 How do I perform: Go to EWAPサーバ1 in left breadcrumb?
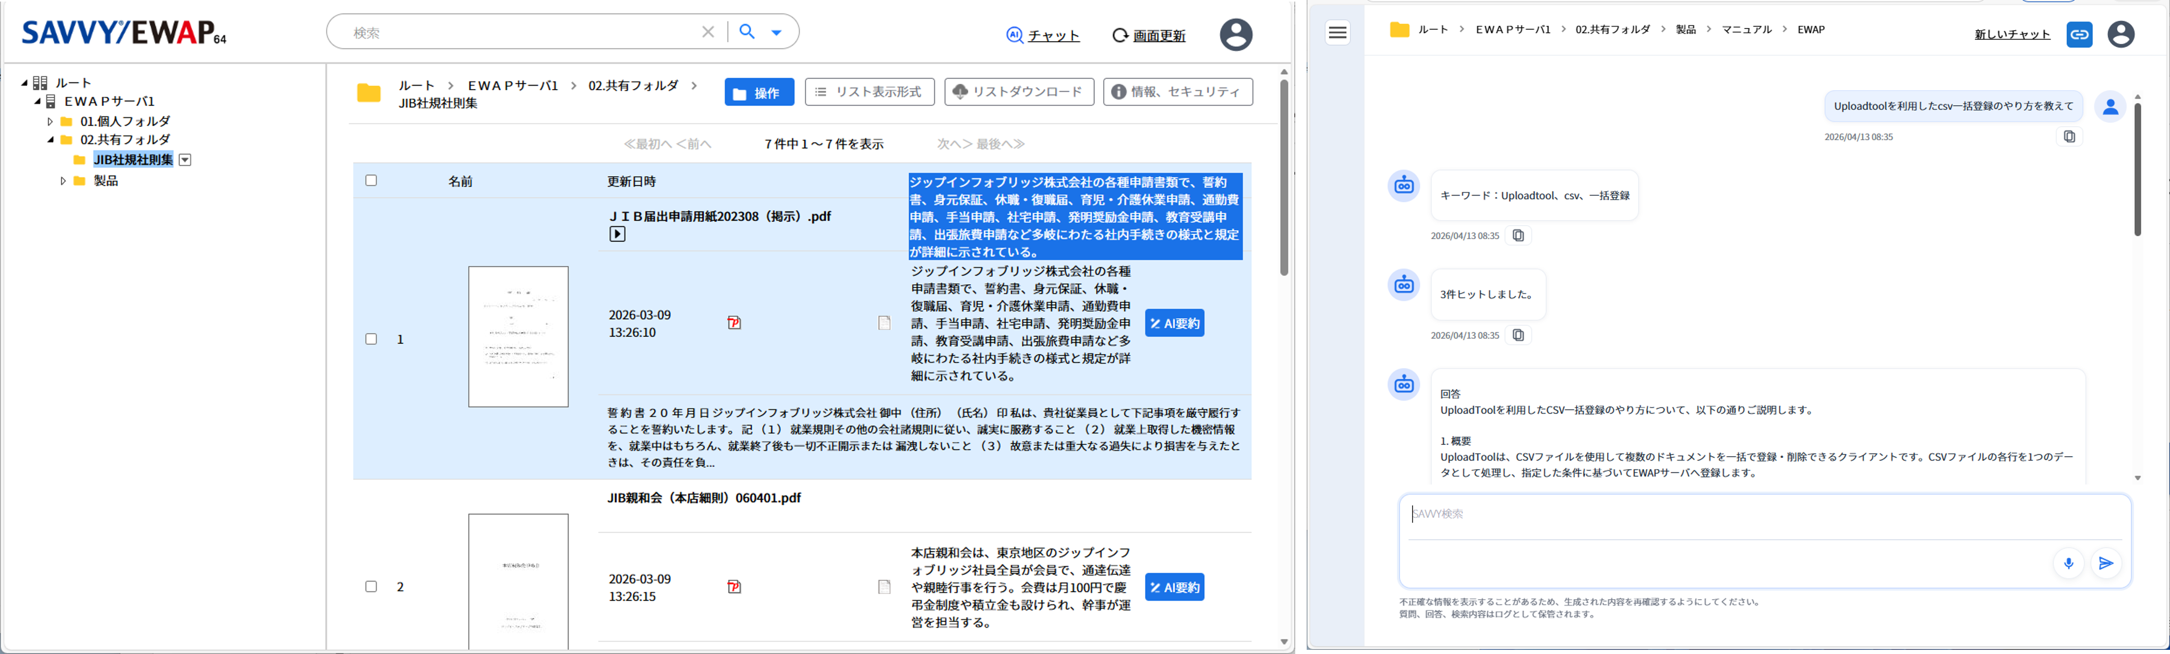pyautogui.click(x=512, y=85)
